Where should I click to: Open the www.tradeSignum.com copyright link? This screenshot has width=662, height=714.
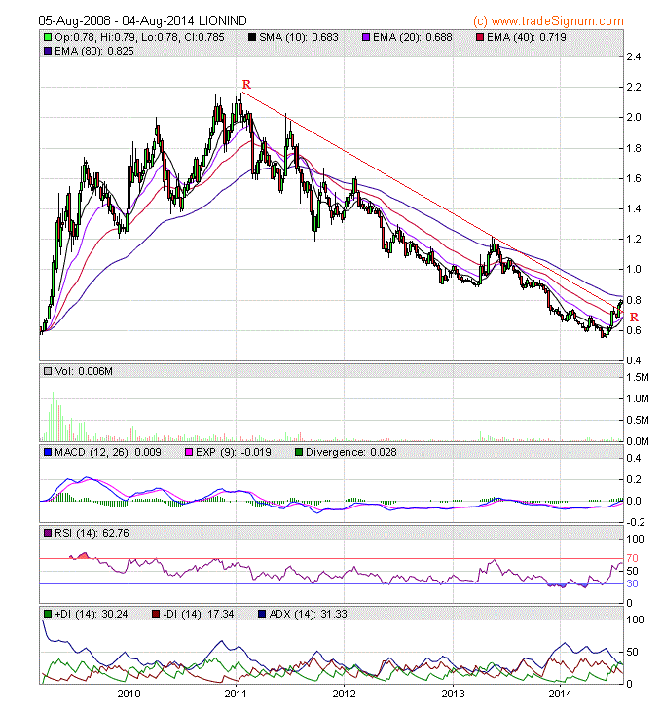pos(548,21)
